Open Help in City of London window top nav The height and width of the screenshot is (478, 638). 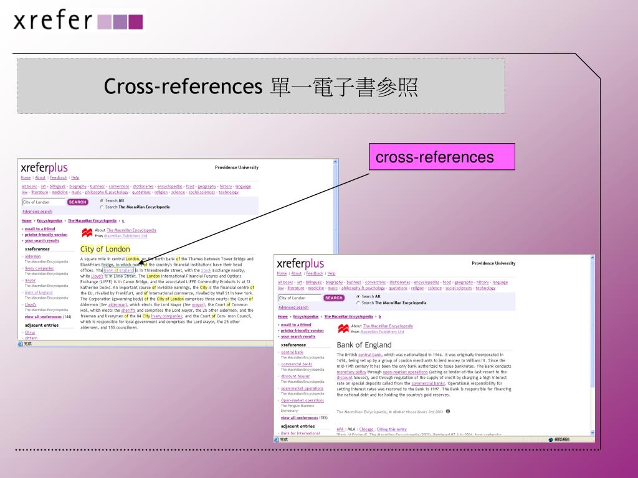coord(75,177)
